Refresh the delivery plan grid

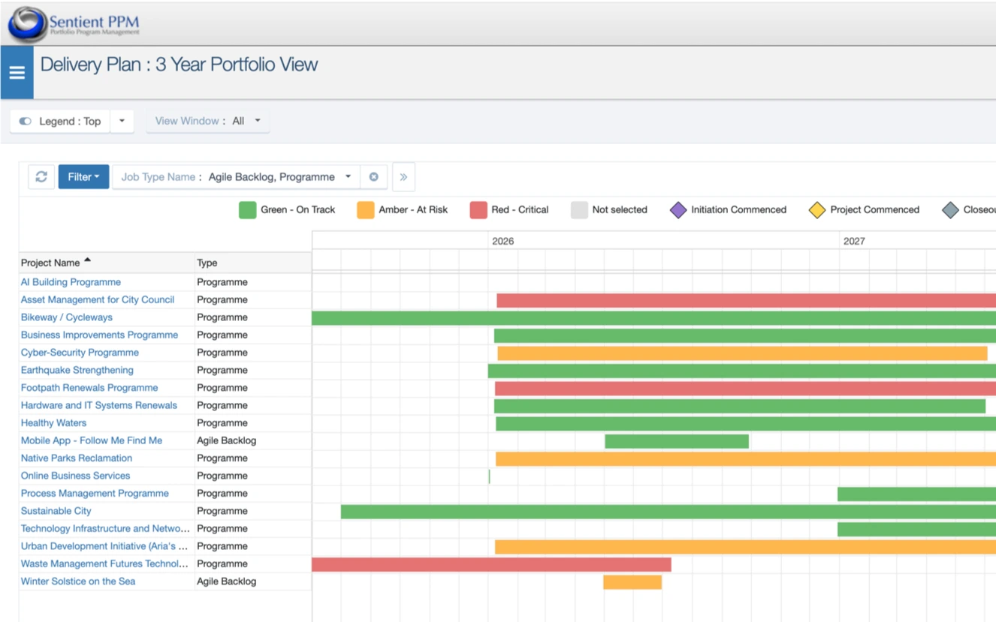point(41,177)
